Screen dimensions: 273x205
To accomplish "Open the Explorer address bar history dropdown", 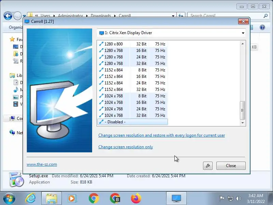I will tap(173, 16).
